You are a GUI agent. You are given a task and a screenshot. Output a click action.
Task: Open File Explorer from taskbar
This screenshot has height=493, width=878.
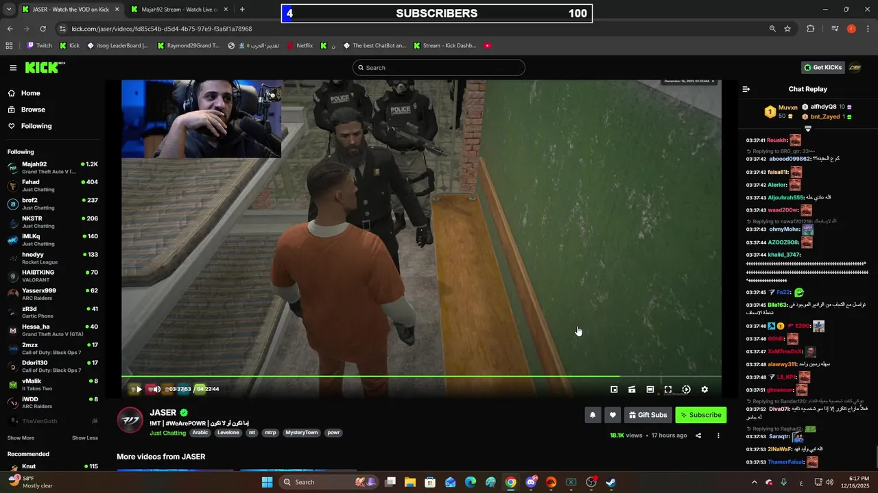410,482
